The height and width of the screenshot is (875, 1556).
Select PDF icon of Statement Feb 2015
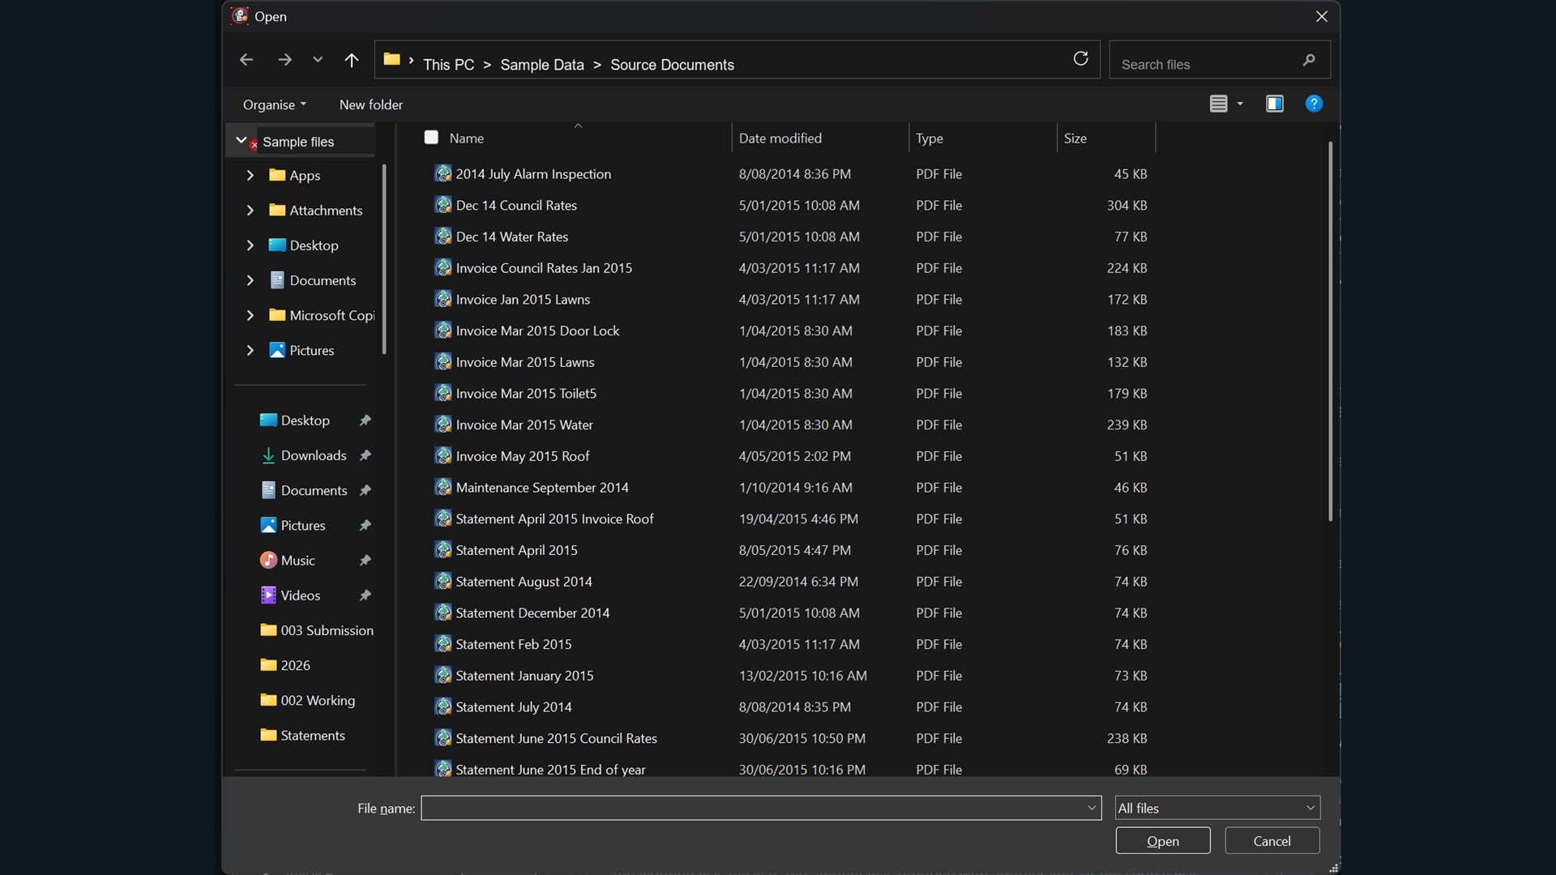[x=442, y=644]
